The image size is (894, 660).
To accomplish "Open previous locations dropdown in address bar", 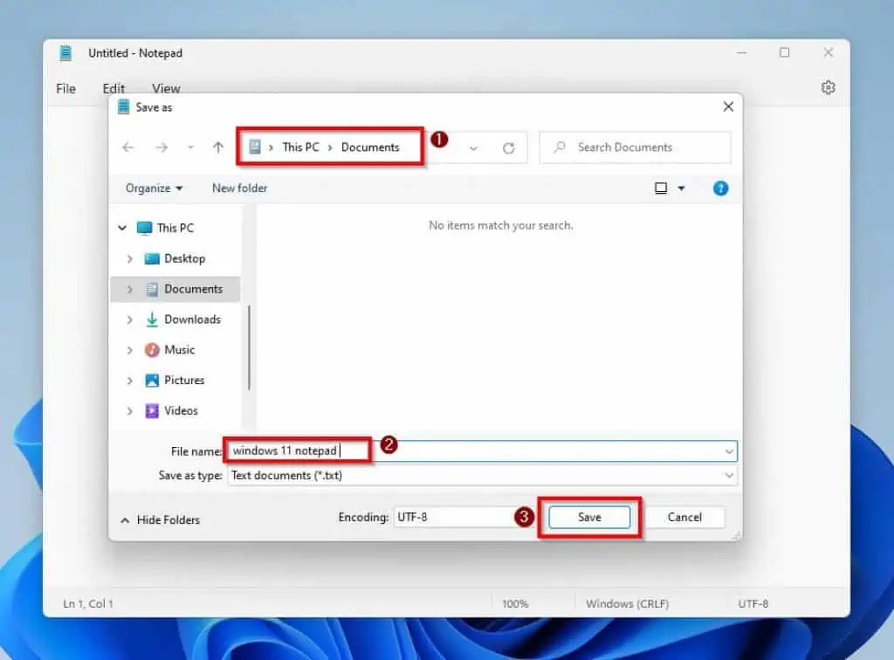I will [x=473, y=148].
